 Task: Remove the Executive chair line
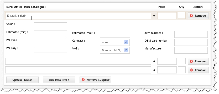click(x=198, y=16)
